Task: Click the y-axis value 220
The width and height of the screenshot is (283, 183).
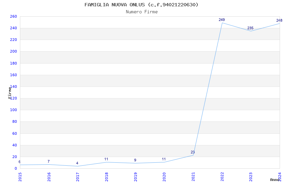Action: pos(13,40)
